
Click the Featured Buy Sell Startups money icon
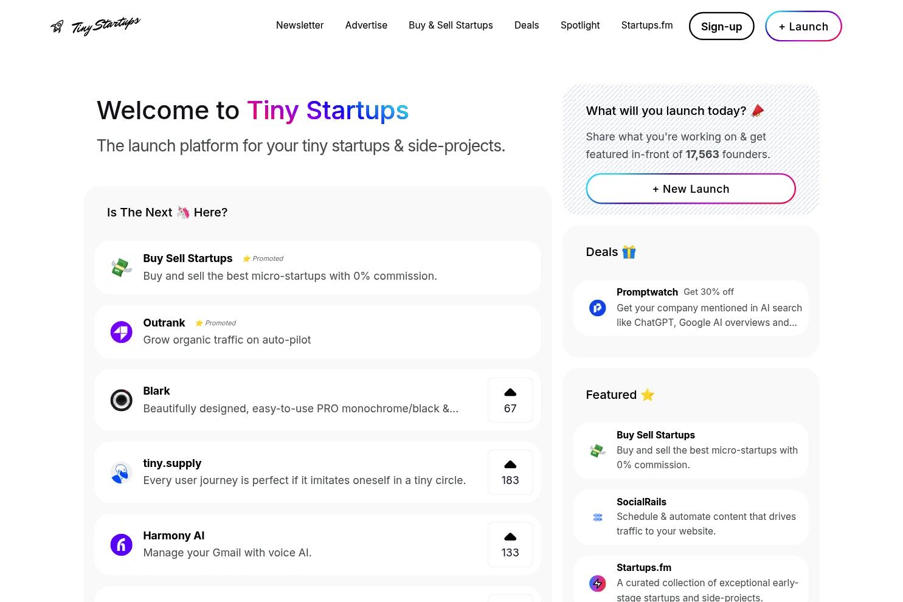(x=598, y=451)
